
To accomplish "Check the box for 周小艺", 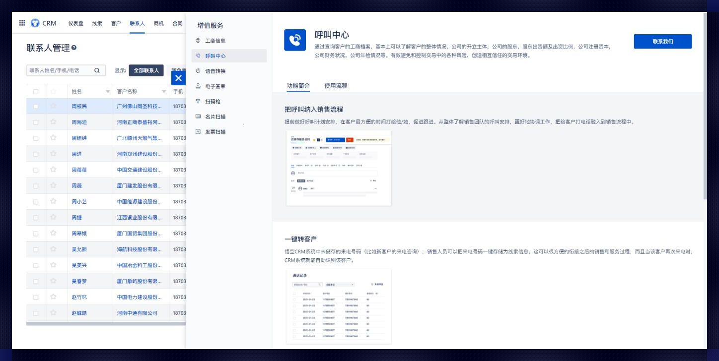I will (35, 202).
